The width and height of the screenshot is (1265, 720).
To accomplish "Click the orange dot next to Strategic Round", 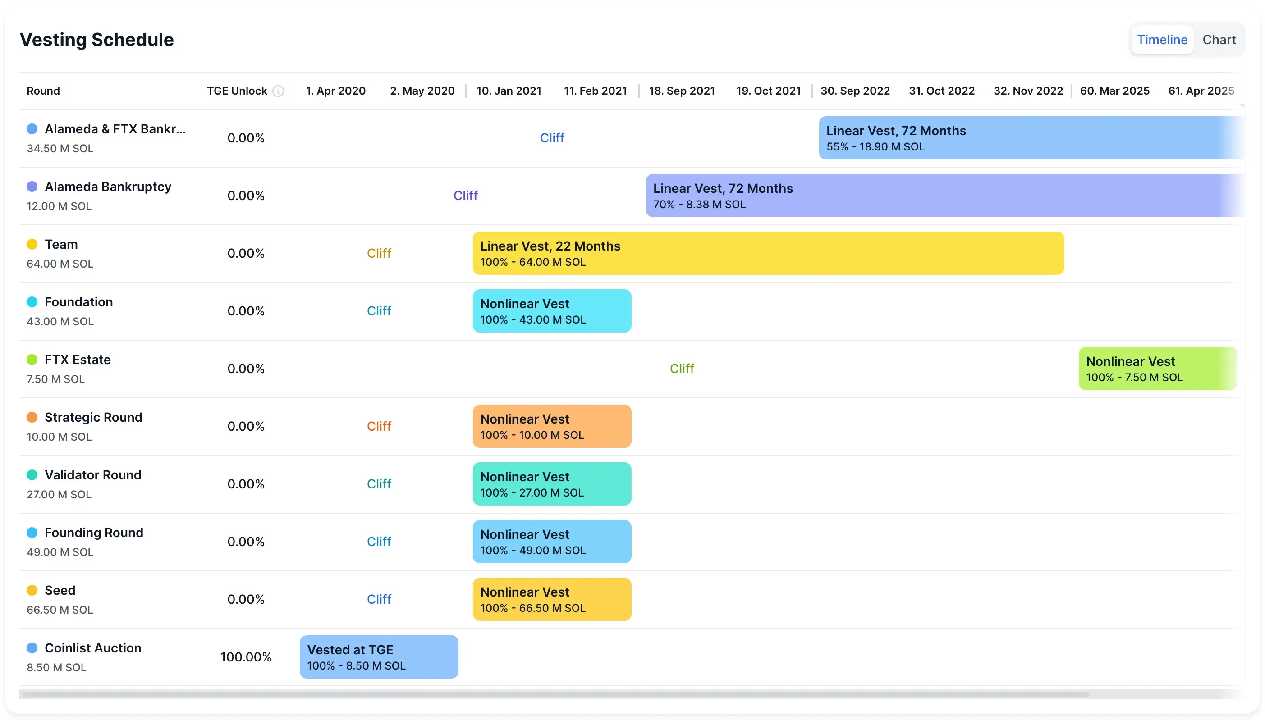I will click(x=32, y=417).
